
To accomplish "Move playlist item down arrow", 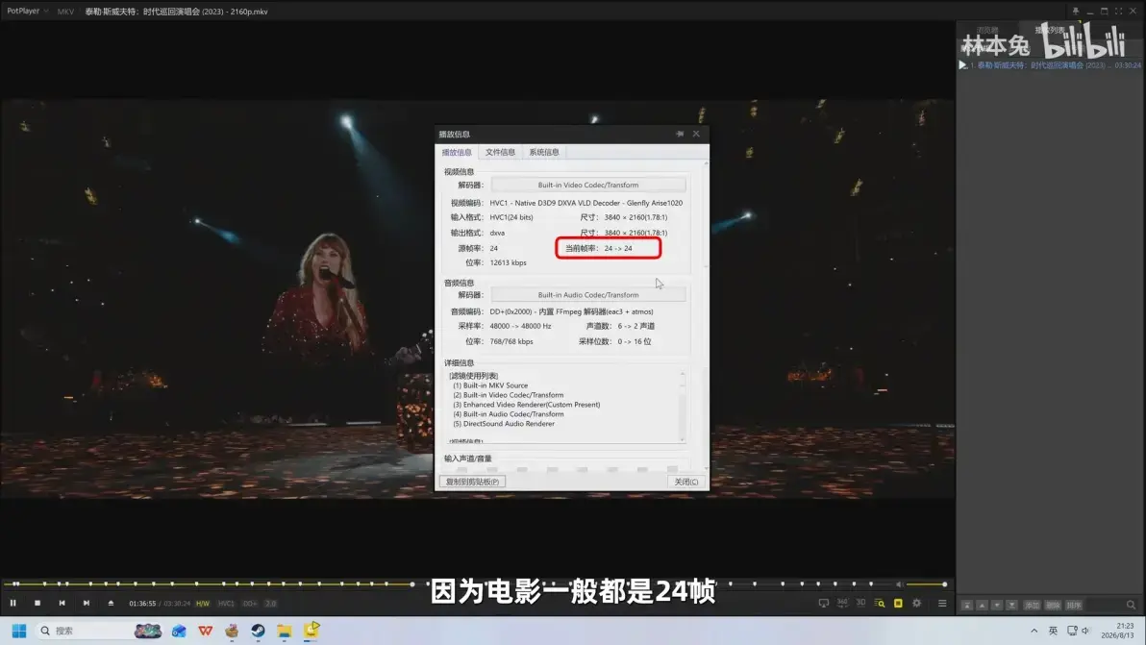I will coord(997,605).
